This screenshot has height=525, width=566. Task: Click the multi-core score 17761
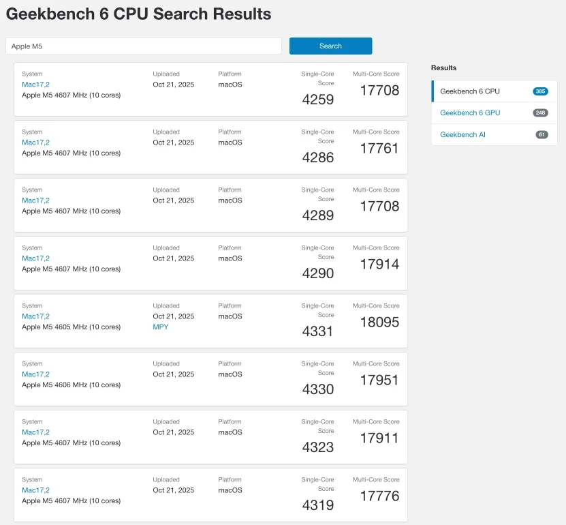[379, 148]
